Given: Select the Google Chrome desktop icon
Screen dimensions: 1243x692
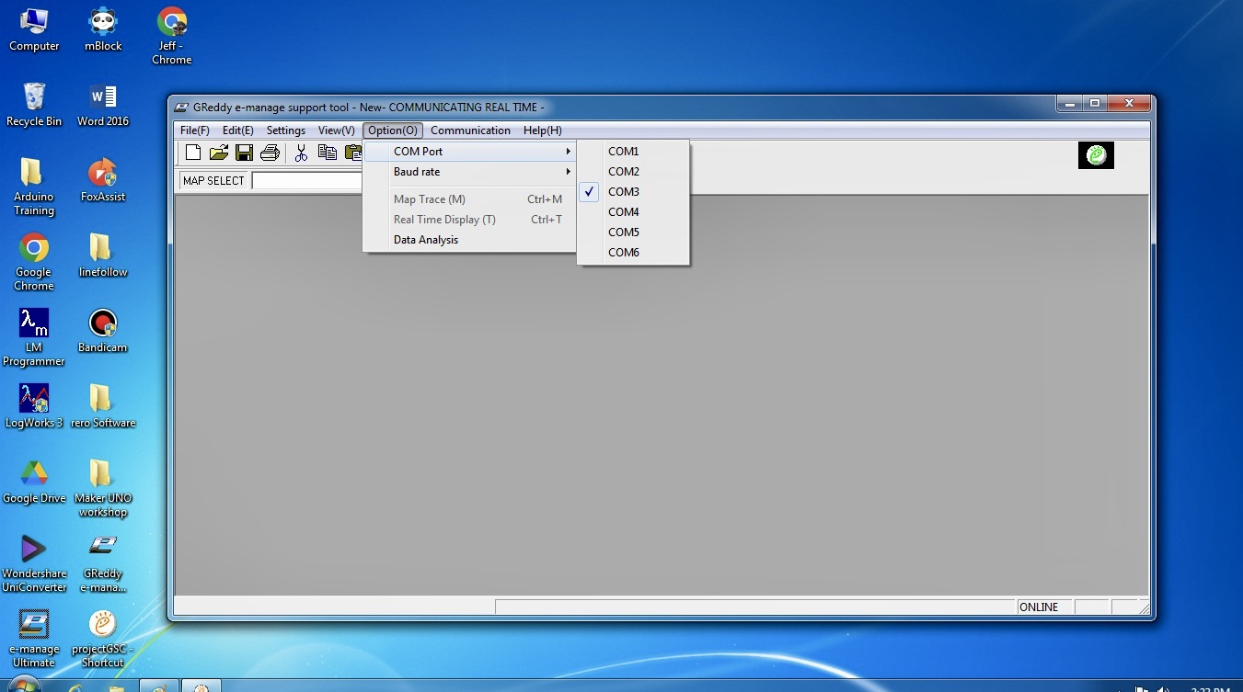Looking at the screenshot, I should point(34,262).
